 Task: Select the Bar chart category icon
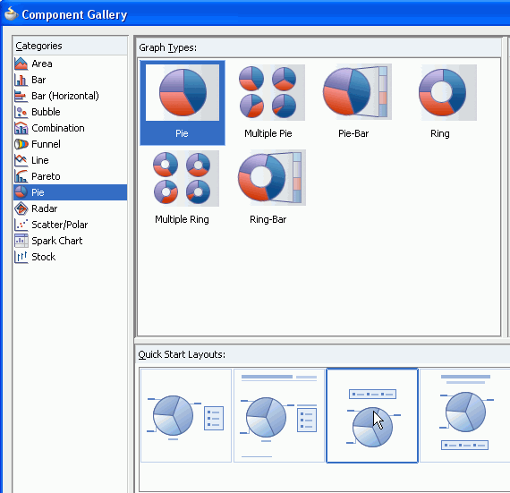[21, 80]
